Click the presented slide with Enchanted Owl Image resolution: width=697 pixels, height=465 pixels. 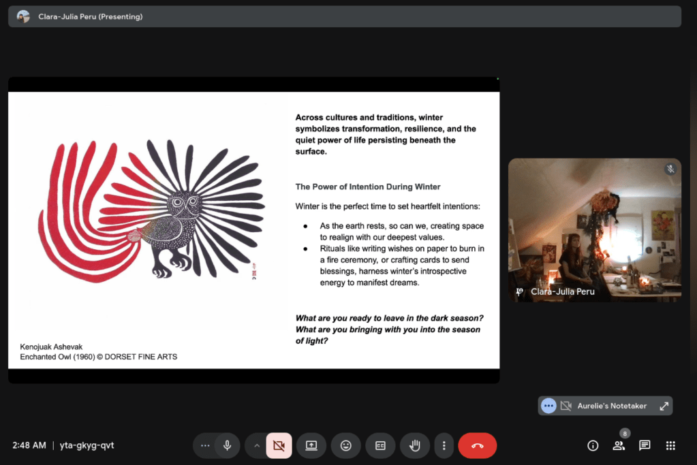pos(253,230)
